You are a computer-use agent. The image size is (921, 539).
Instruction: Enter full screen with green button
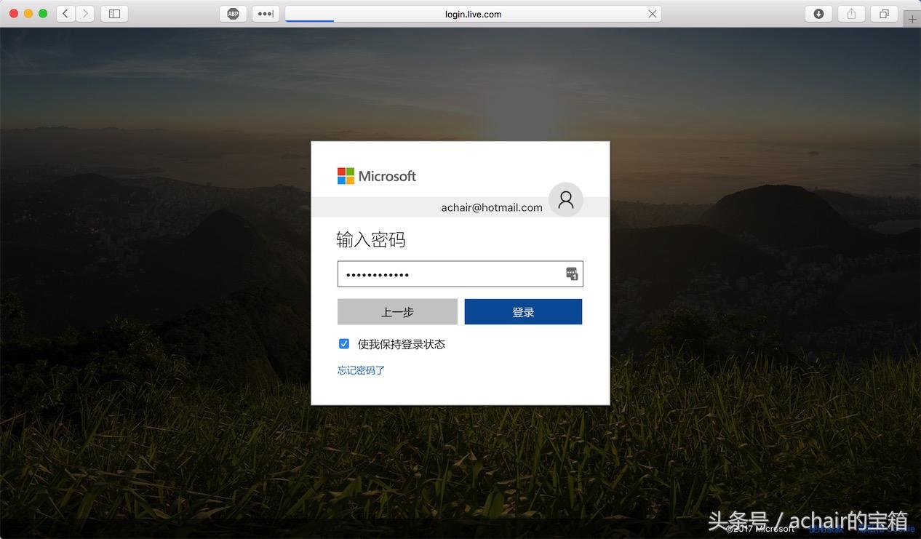43,13
